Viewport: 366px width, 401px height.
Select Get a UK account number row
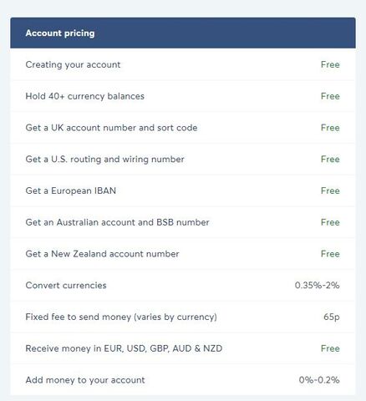point(183,128)
